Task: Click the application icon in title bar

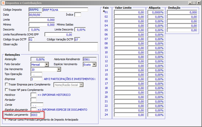Action: tap(3, 3)
